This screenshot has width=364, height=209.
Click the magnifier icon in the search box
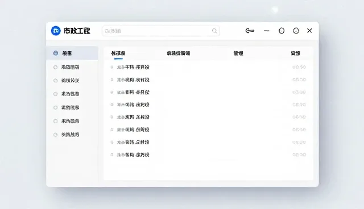click(x=214, y=31)
